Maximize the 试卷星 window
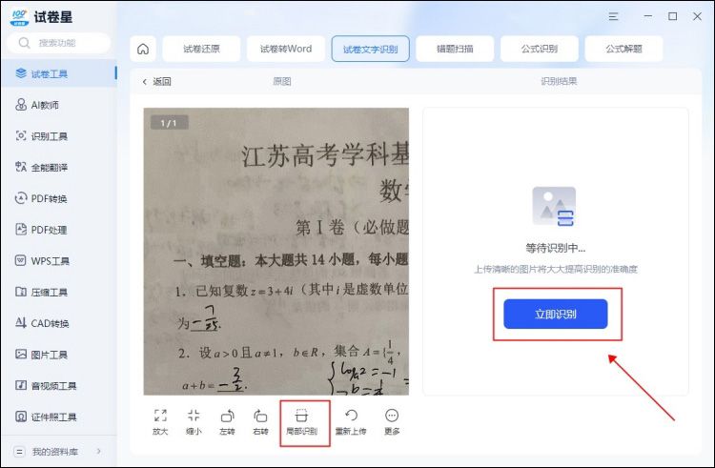Image resolution: width=715 pixels, height=468 pixels. 673,16
